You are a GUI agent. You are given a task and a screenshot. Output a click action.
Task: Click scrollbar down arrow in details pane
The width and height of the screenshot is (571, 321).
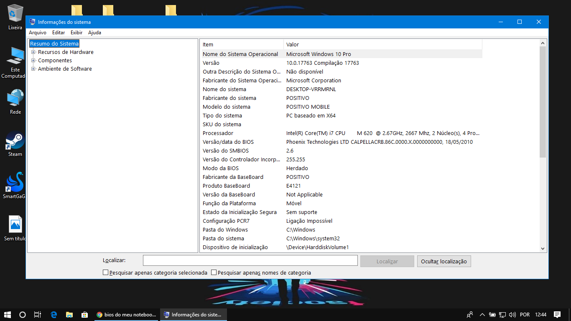(543, 249)
